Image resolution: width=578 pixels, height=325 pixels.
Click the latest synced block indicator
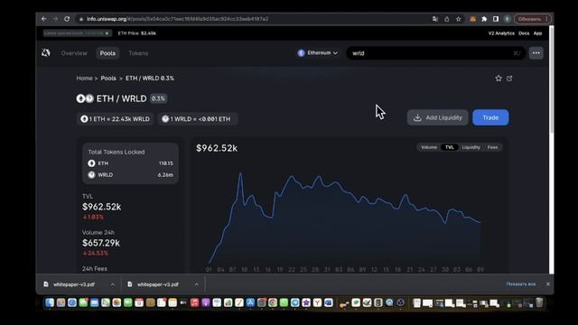pos(77,33)
